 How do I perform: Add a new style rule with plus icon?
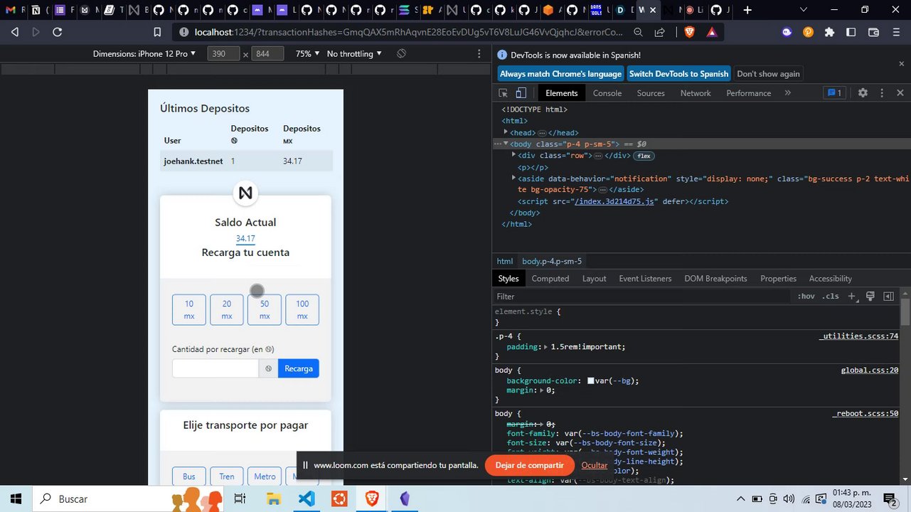tap(852, 297)
